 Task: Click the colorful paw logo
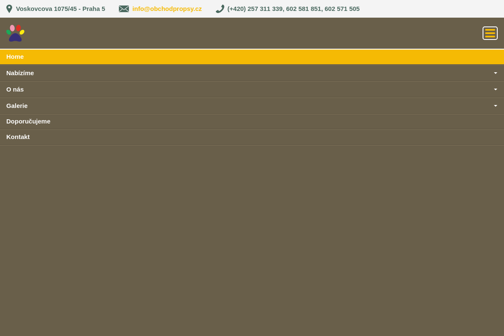coord(16,33)
